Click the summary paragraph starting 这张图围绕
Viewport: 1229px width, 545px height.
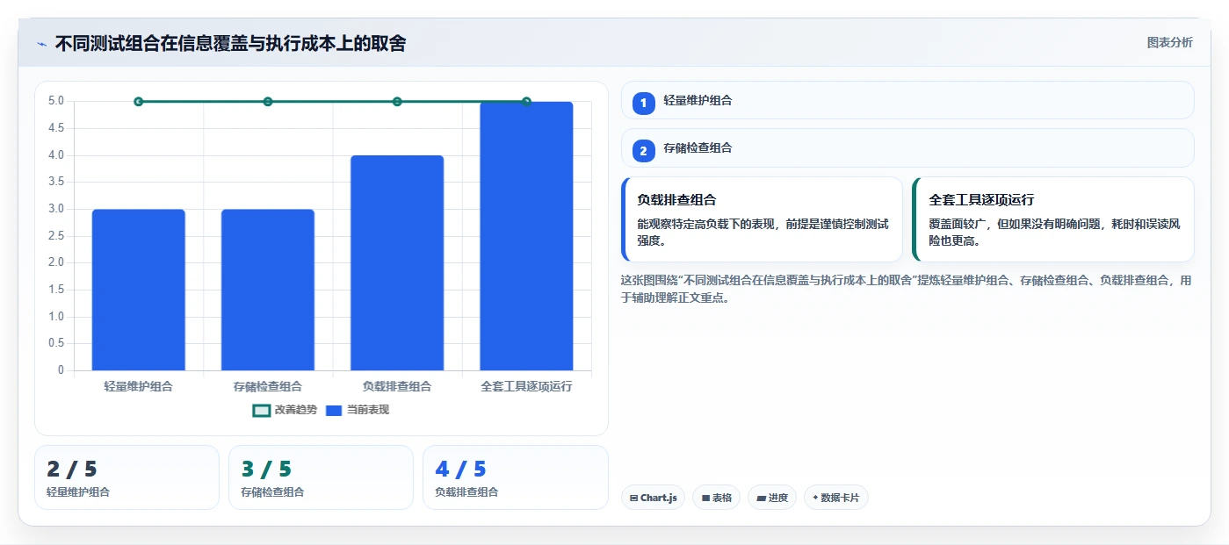[907, 289]
